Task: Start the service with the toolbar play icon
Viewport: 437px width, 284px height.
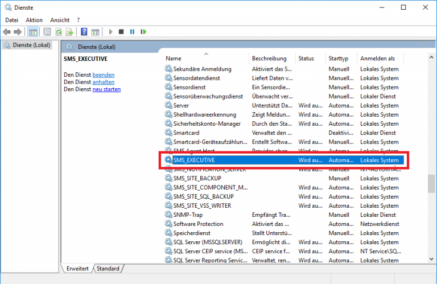Action: pos(110,32)
